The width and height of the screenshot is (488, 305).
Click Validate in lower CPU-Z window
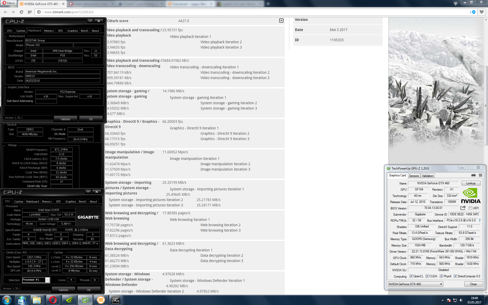63,290
